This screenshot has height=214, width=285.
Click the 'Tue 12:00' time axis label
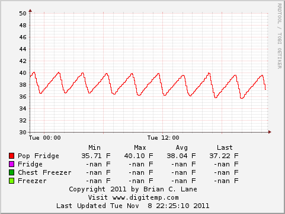pyautogui.click(x=163, y=138)
